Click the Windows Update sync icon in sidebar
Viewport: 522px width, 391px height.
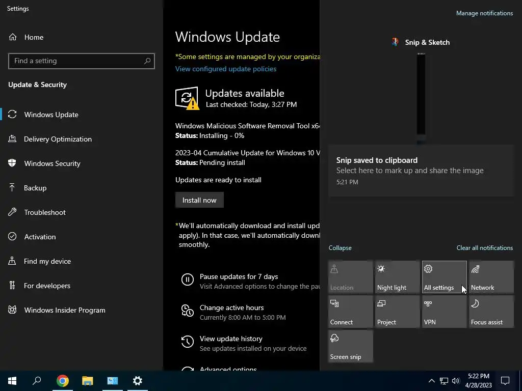(x=12, y=115)
